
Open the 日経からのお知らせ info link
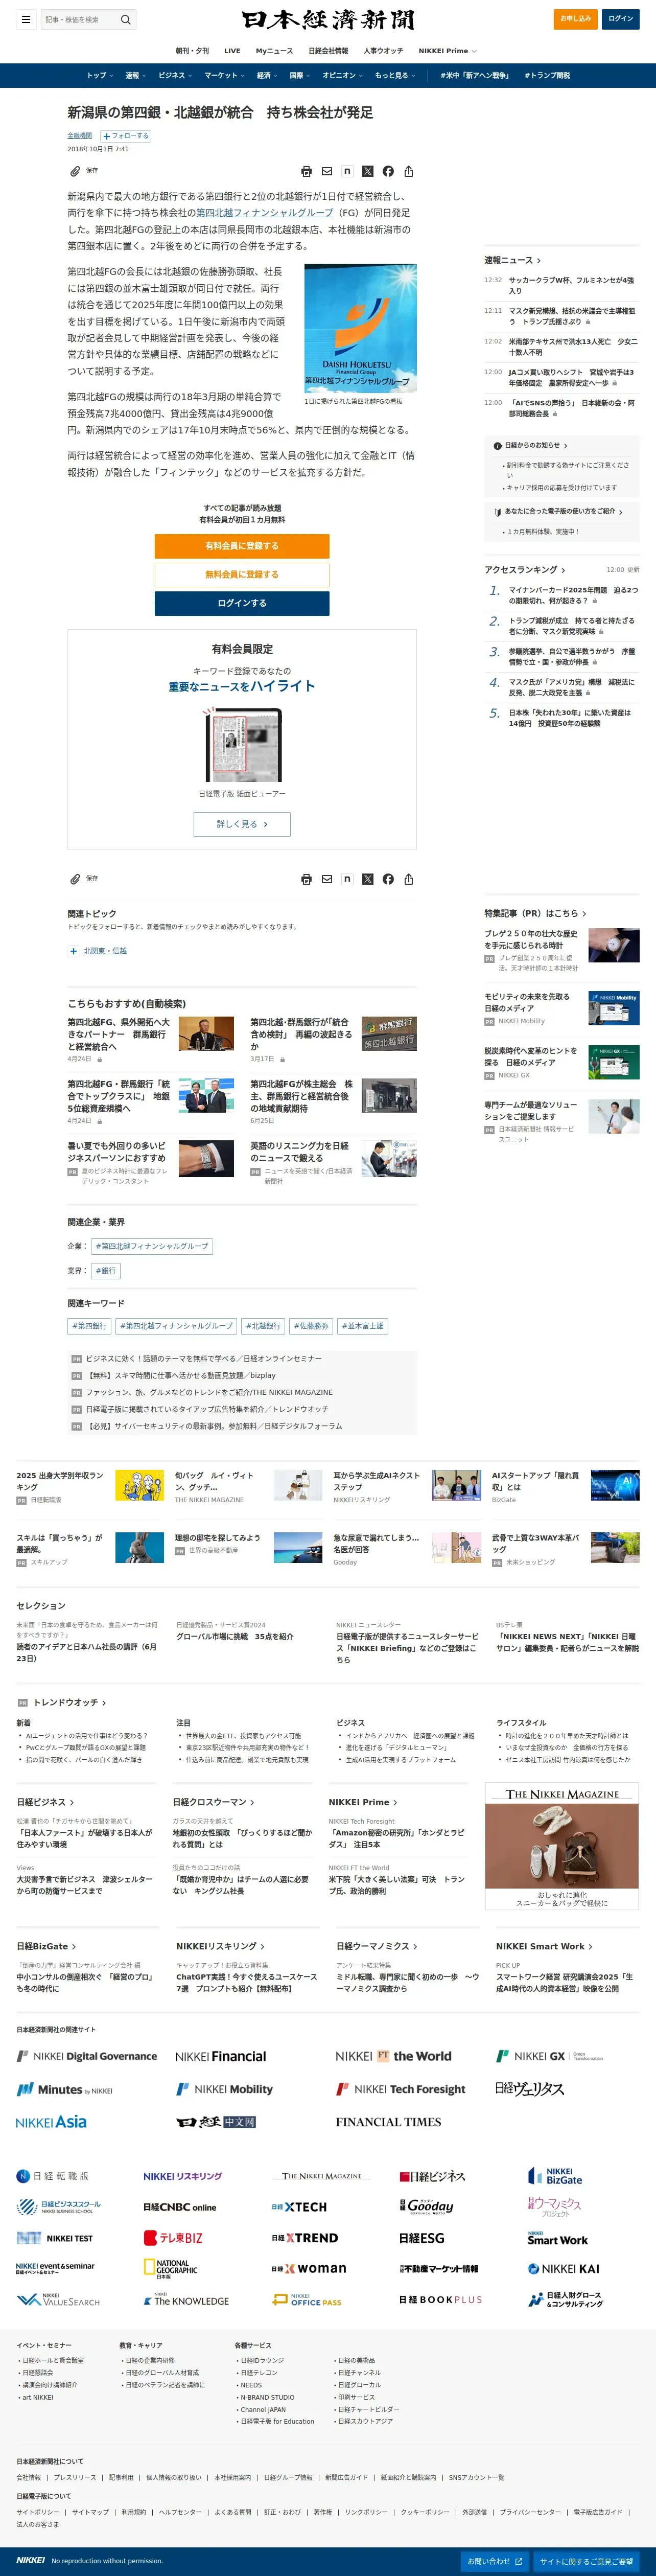pyautogui.click(x=531, y=445)
